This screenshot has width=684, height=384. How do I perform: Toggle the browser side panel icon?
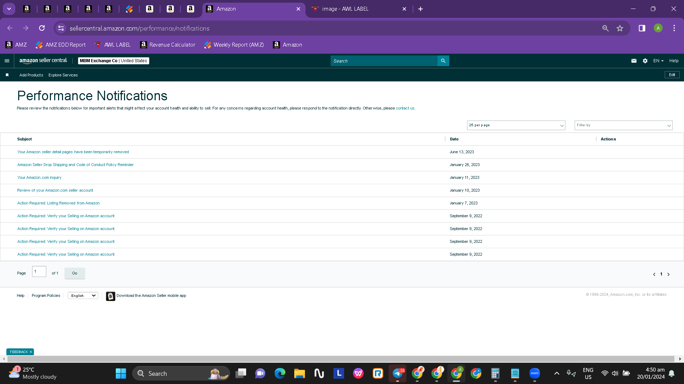[x=642, y=28]
